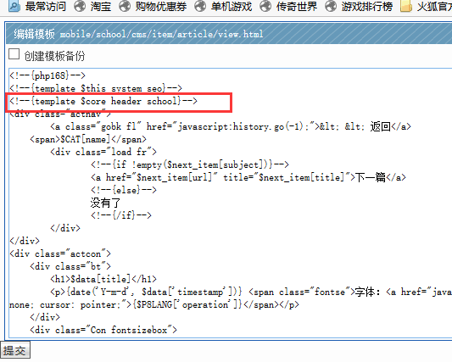Screen dimensions: 452x362
Task: Open the 游戏排行榜 bookmark
Action: (367, 6)
